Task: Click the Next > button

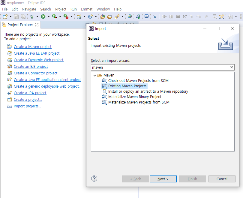Action: (163, 179)
